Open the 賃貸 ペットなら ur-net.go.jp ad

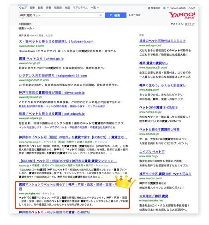click(x=41, y=59)
